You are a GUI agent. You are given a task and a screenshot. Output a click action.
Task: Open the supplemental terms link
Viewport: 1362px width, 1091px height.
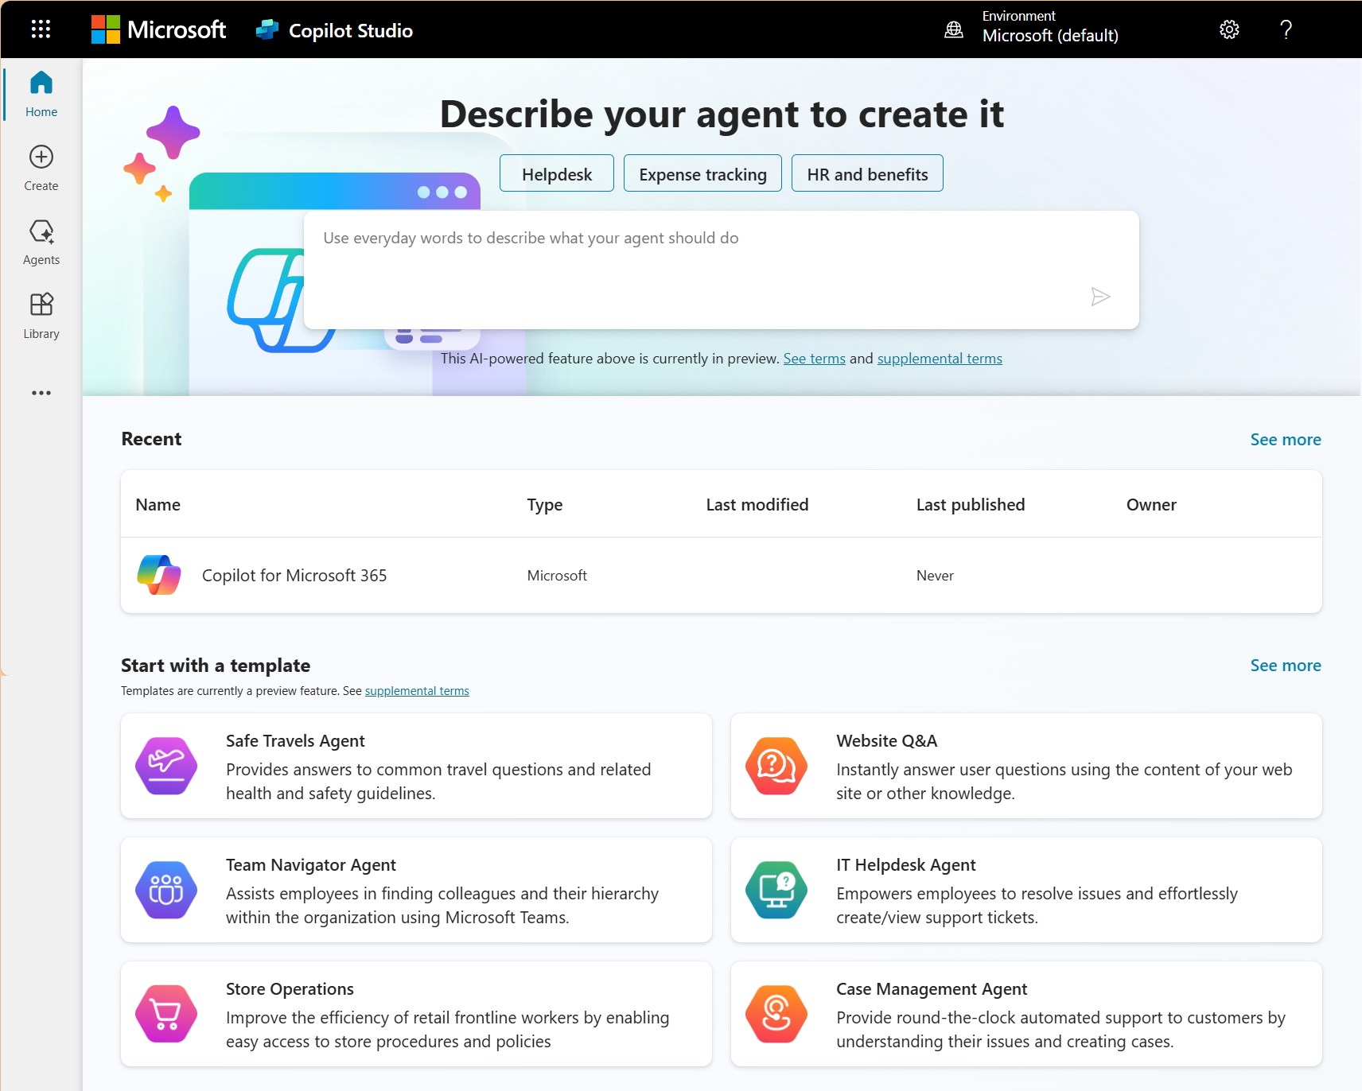pos(939,358)
